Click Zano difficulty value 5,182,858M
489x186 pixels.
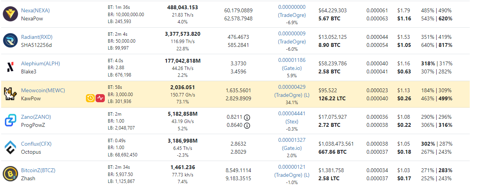183,114
